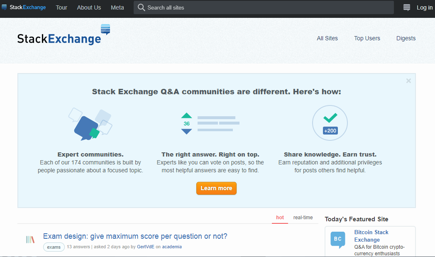Open the All Sites page
This screenshot has width=435, height=257.
[x=327, y=38]
